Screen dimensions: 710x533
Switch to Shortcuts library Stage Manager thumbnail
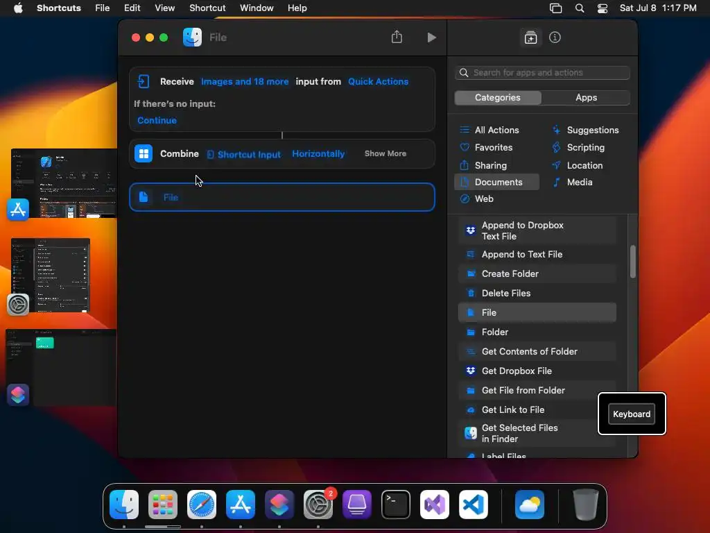click(x=61, y=367)
